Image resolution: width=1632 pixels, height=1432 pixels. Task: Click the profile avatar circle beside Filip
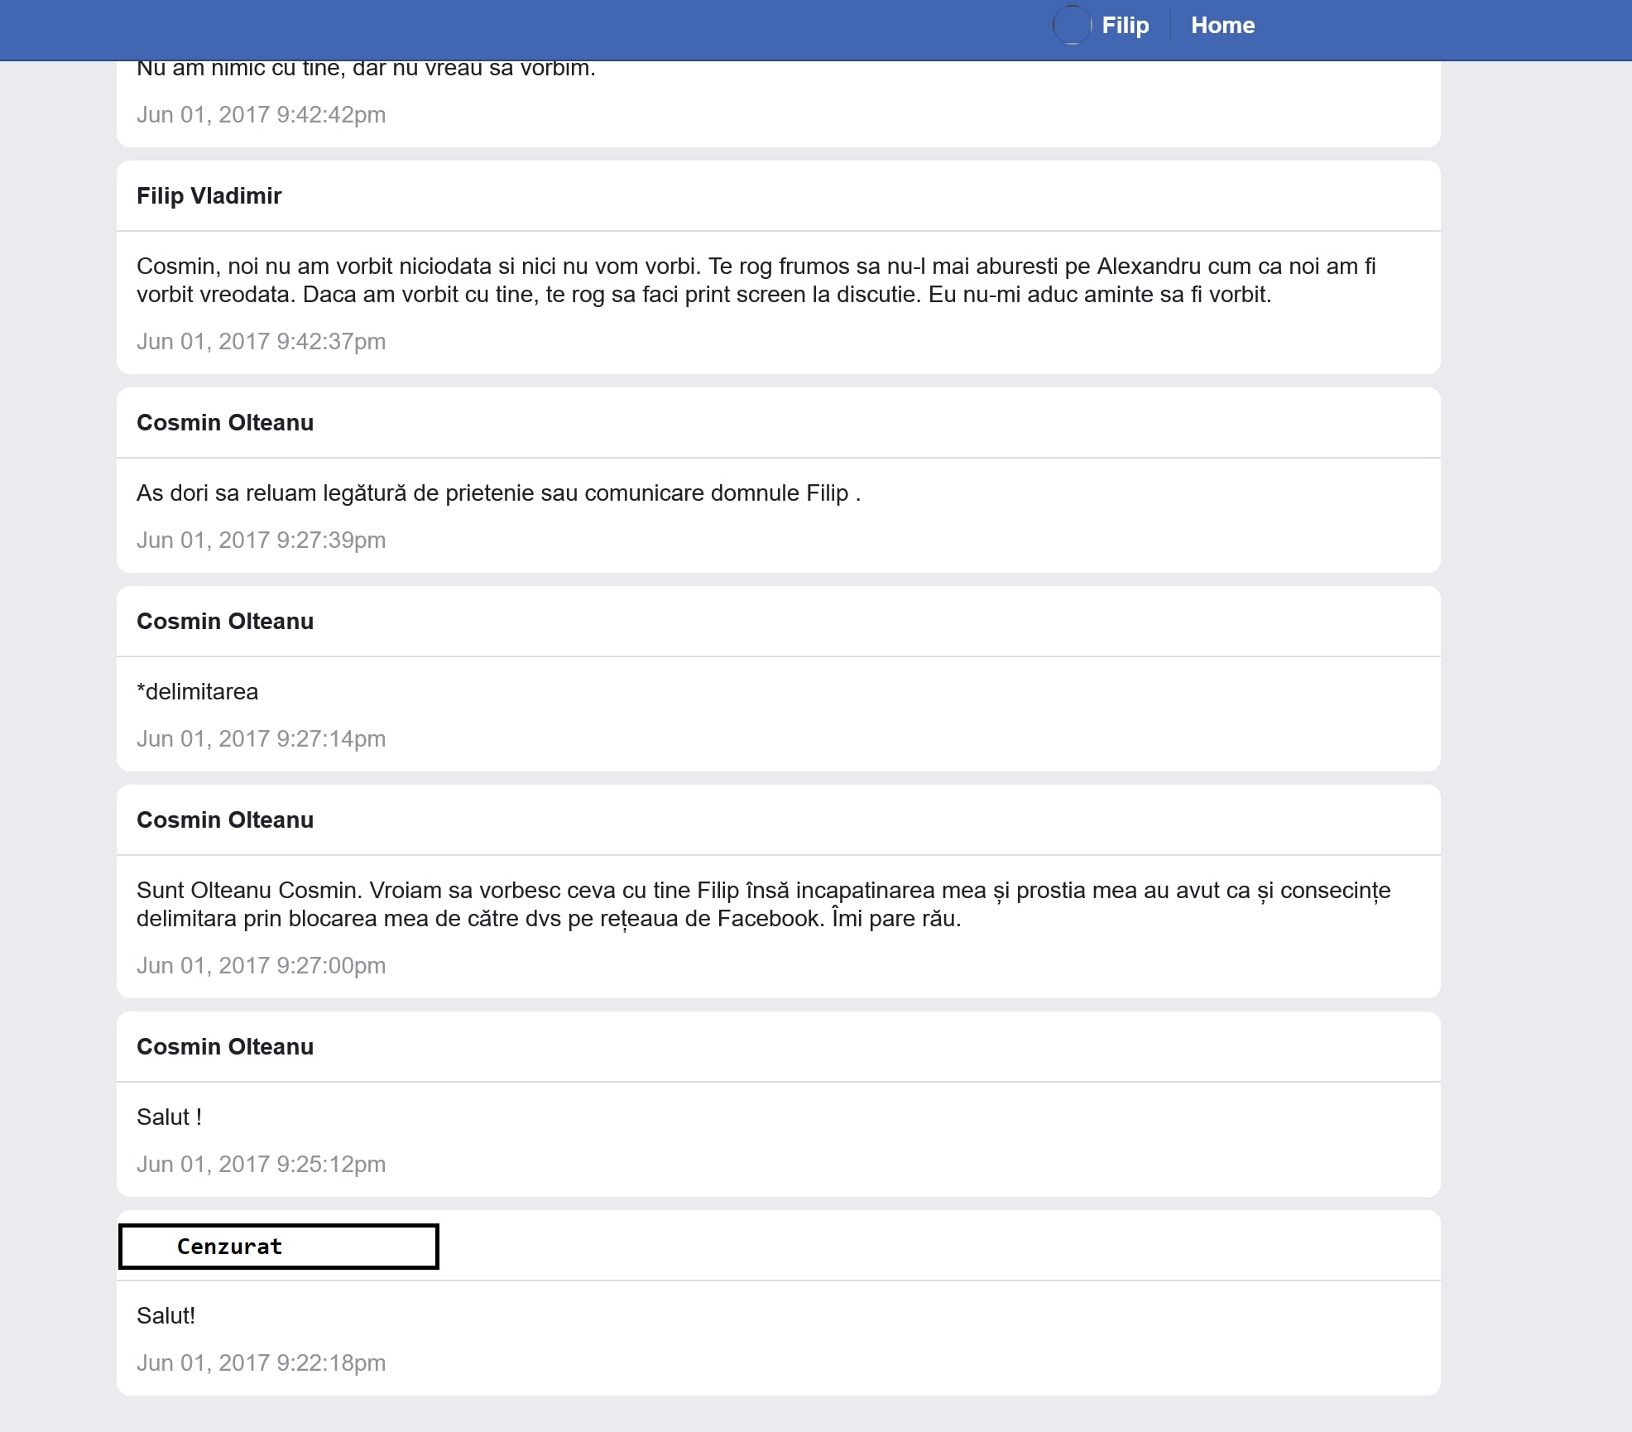[x=1072, y=25]
